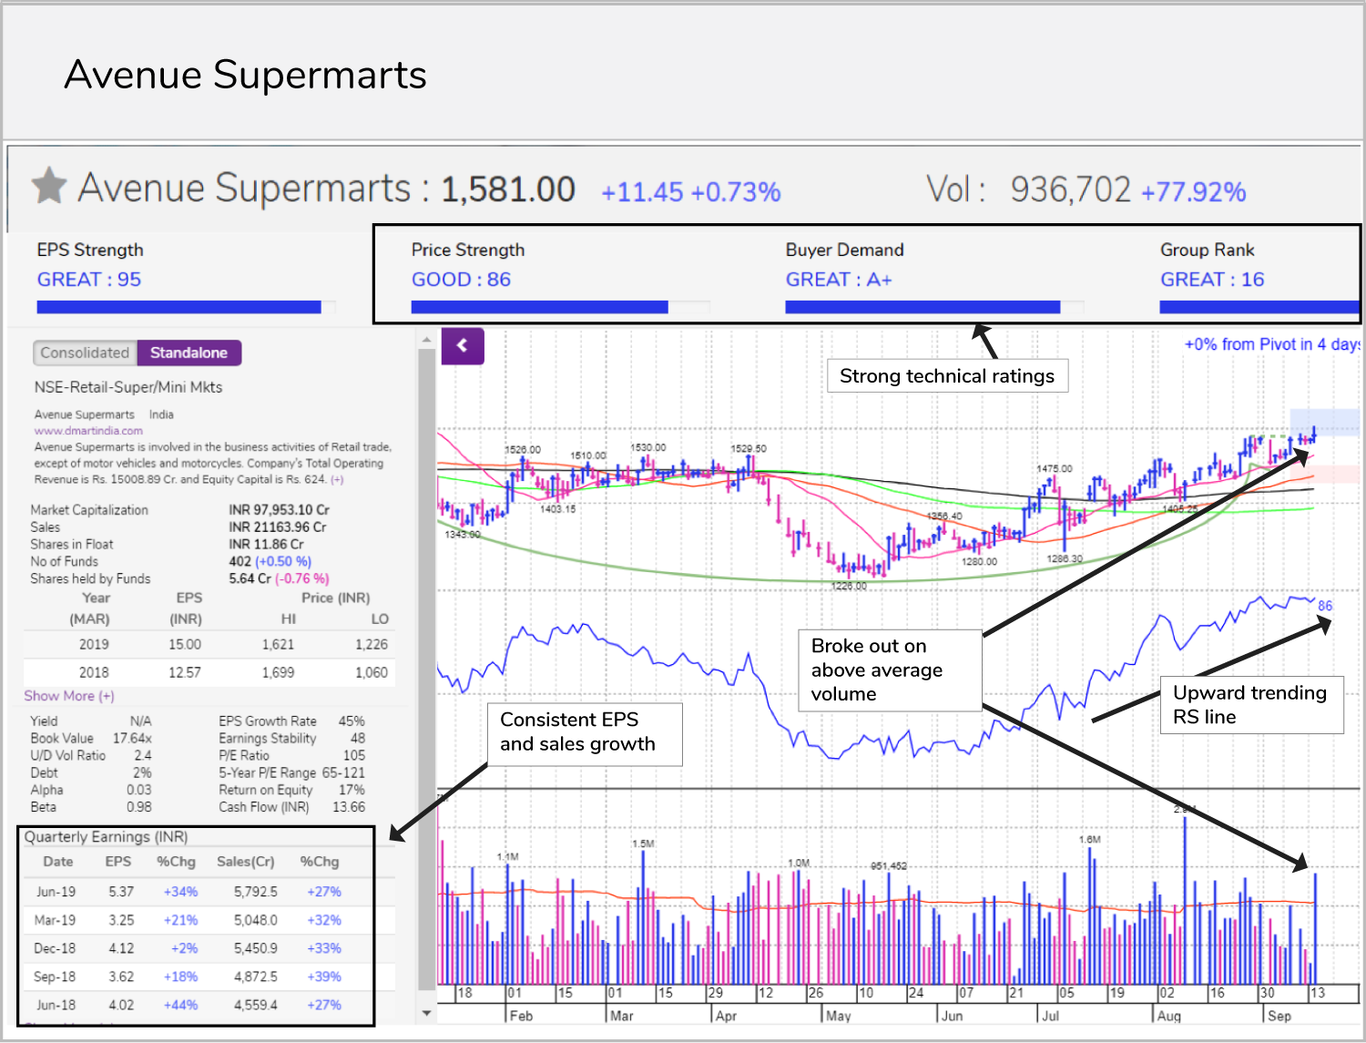Click the Jun-19 quarterly earnings row
1366x1043 pixels.
click(208, 892)
